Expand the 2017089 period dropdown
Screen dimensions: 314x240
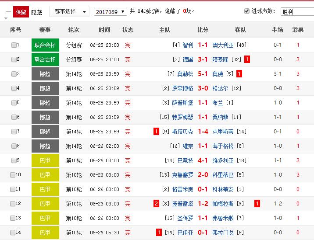[x=111, y=12]
